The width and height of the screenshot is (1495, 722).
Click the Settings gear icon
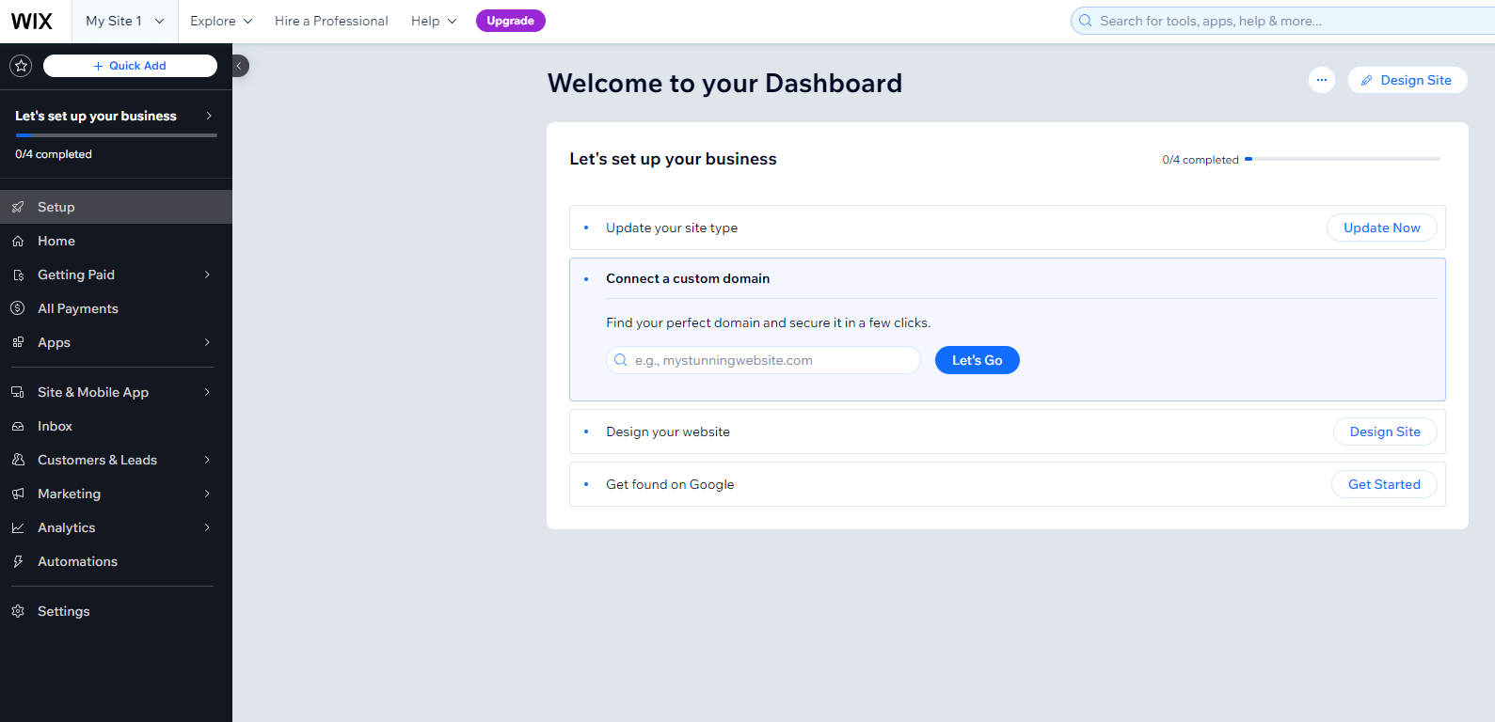tap(18, 611)
